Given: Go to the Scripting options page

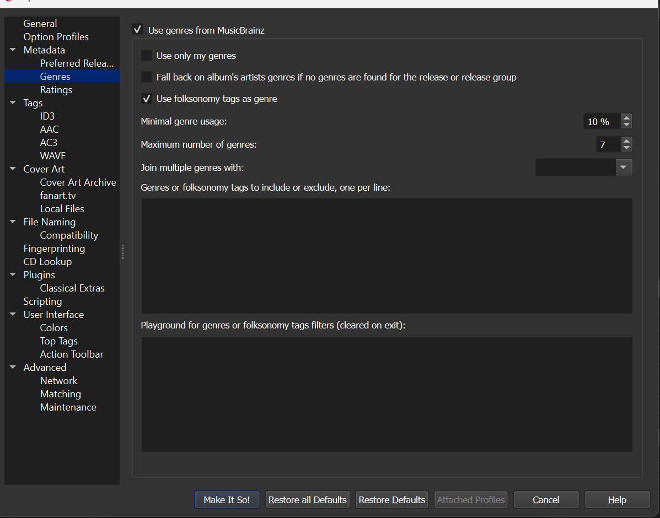Looking at the screenshot, I should coord(42,301).
